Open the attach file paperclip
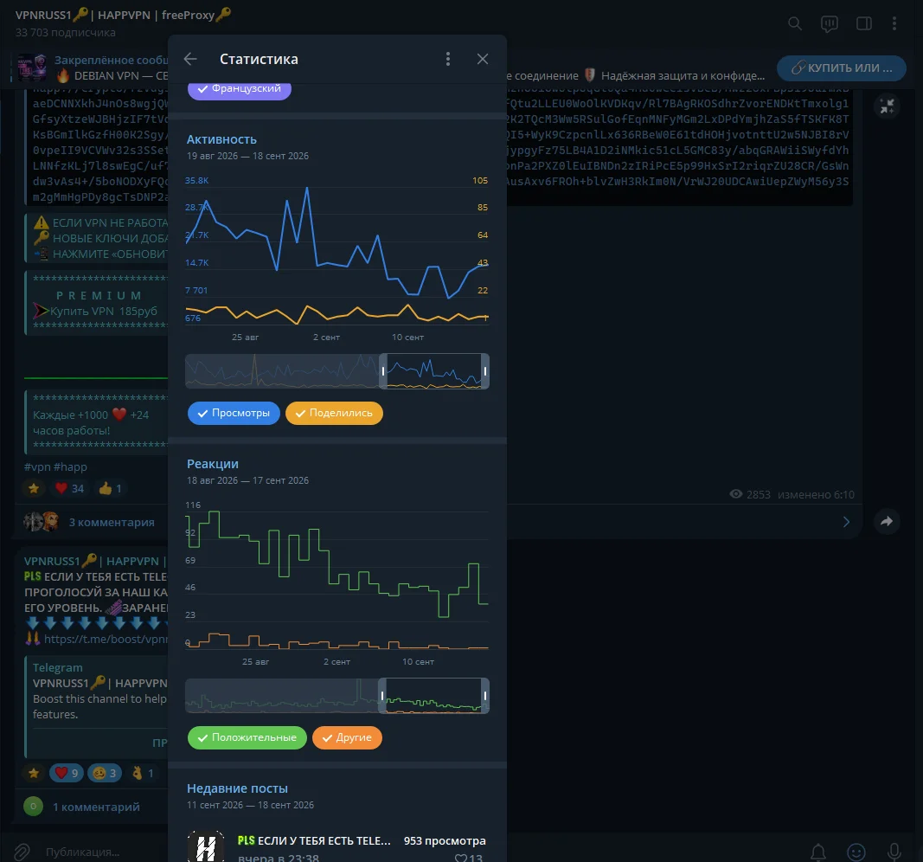923x862 pixels. tap(22, 852)
